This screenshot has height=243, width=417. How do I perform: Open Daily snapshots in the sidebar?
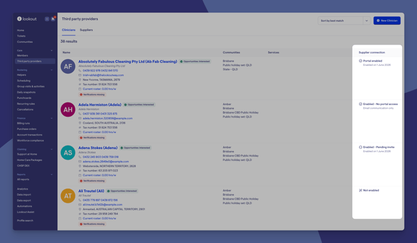point(26,92)
